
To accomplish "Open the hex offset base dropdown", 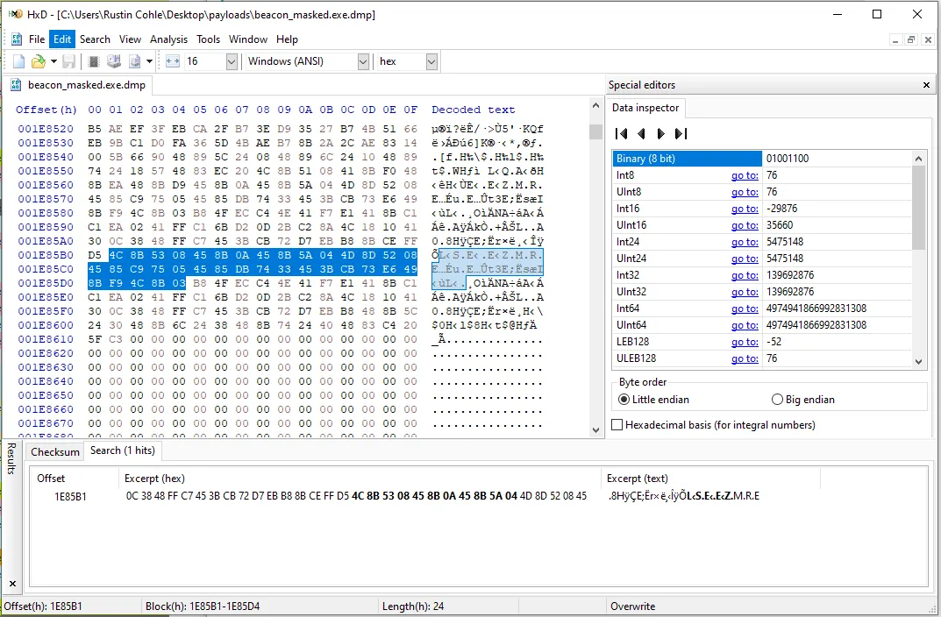I will [431, 61].
